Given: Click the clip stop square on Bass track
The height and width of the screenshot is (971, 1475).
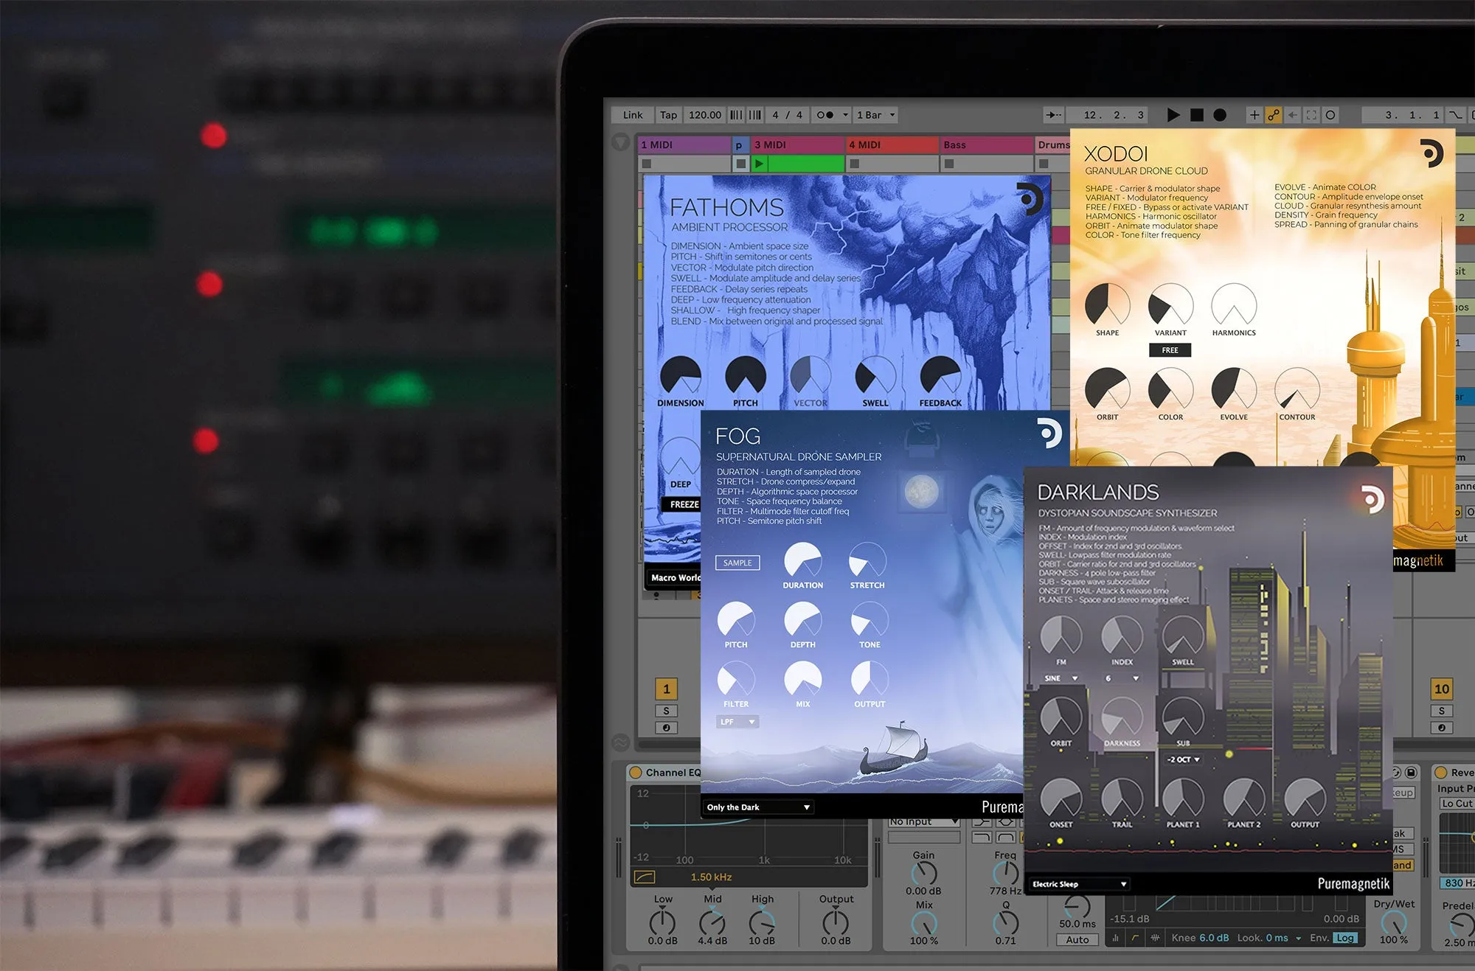Looking at the screenshot, I should [x=948, y=164].
